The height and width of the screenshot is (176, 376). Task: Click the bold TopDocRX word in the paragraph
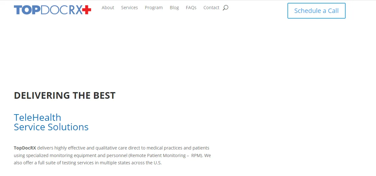coord(25,148)
